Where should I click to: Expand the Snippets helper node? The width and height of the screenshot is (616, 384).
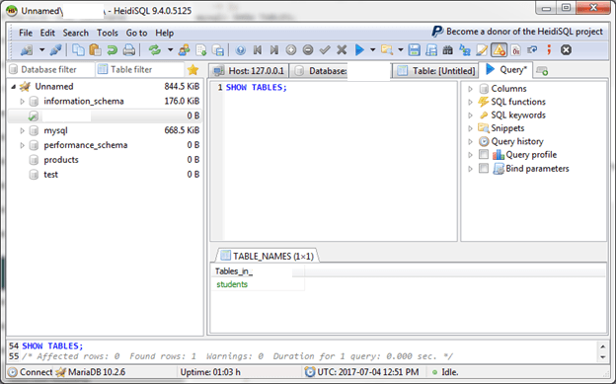coord(470,128)
